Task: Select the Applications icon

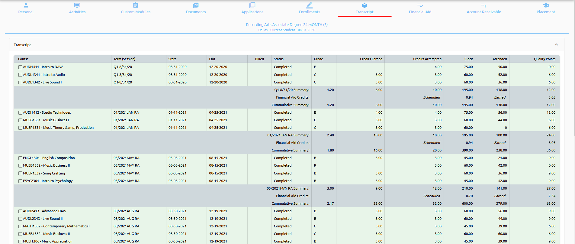Action: click(x=252, y=5)
